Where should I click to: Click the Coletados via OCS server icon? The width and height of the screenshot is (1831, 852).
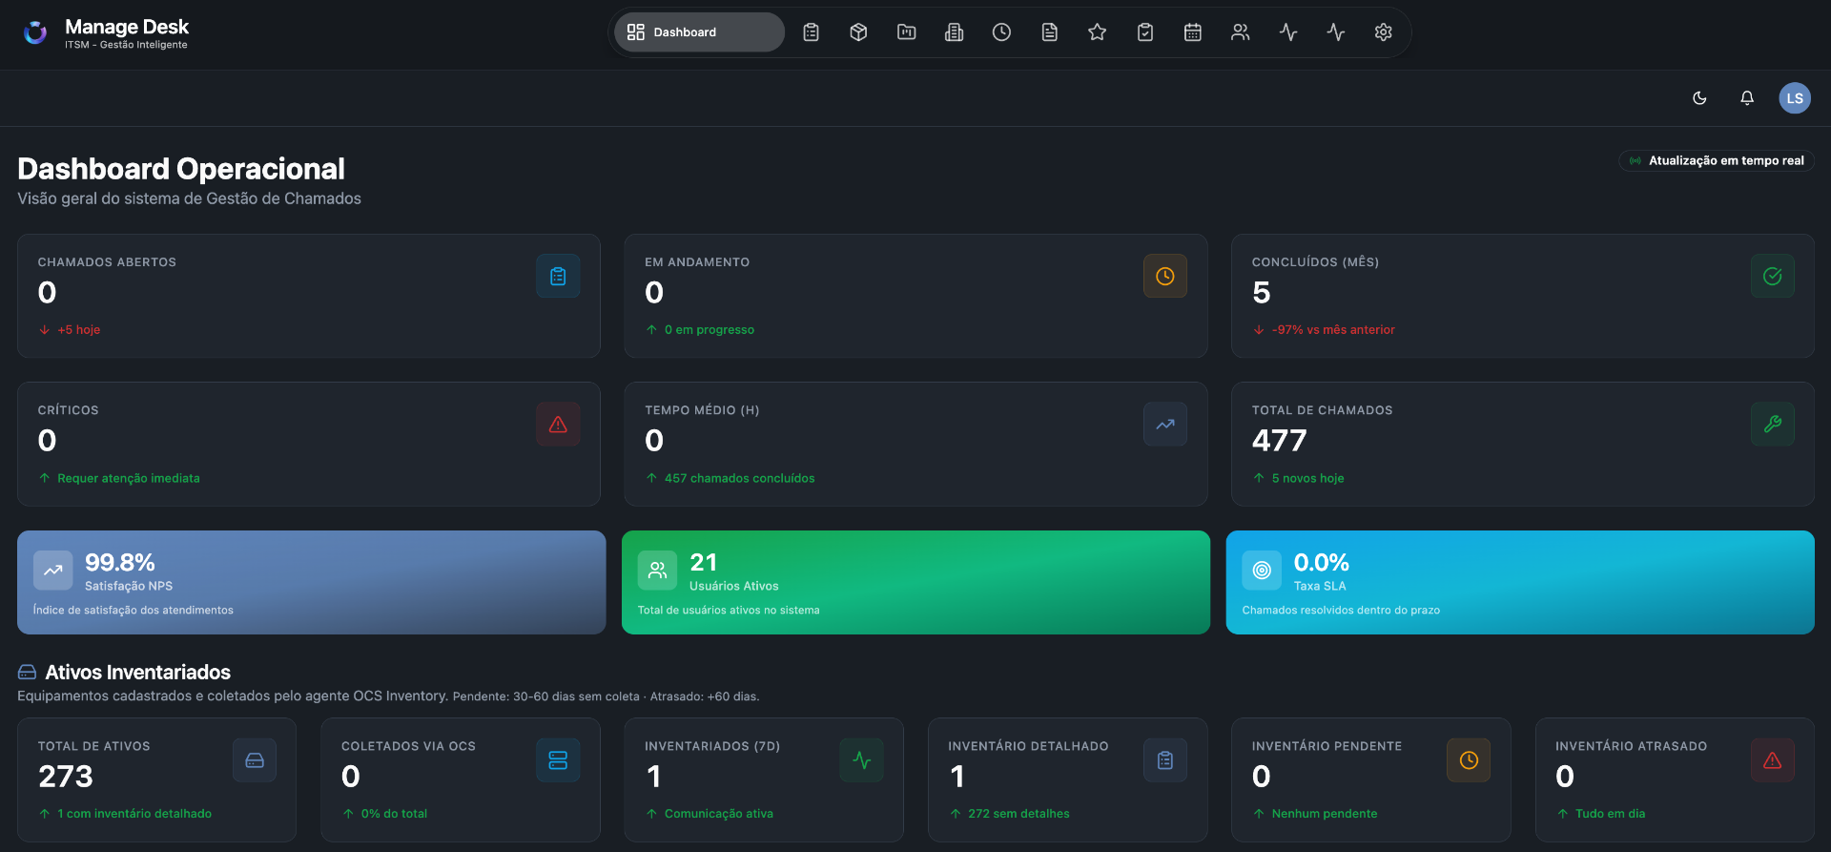tap(558, 760)
